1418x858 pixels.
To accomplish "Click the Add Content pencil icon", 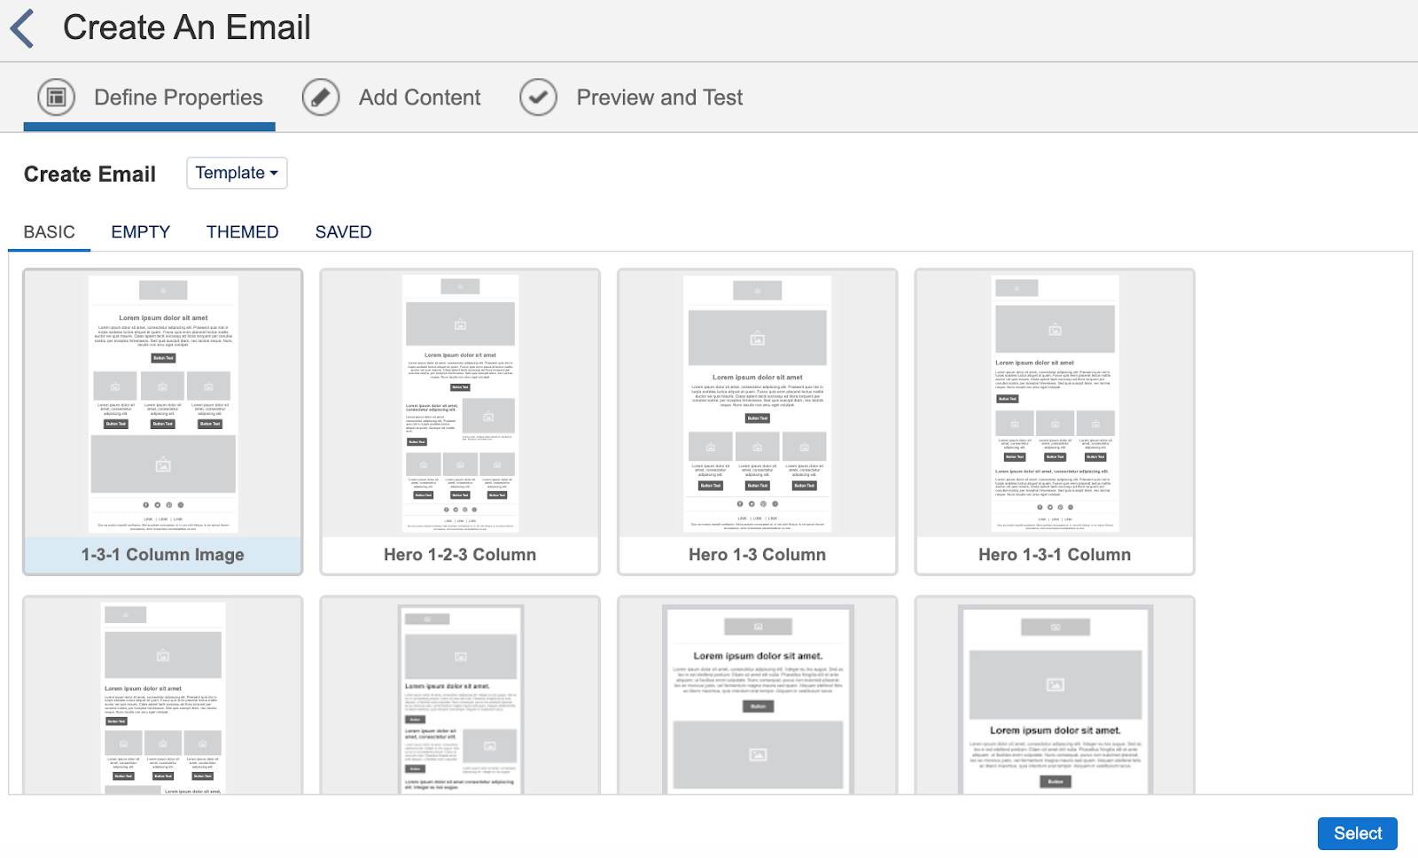I will tap(320, 97).
